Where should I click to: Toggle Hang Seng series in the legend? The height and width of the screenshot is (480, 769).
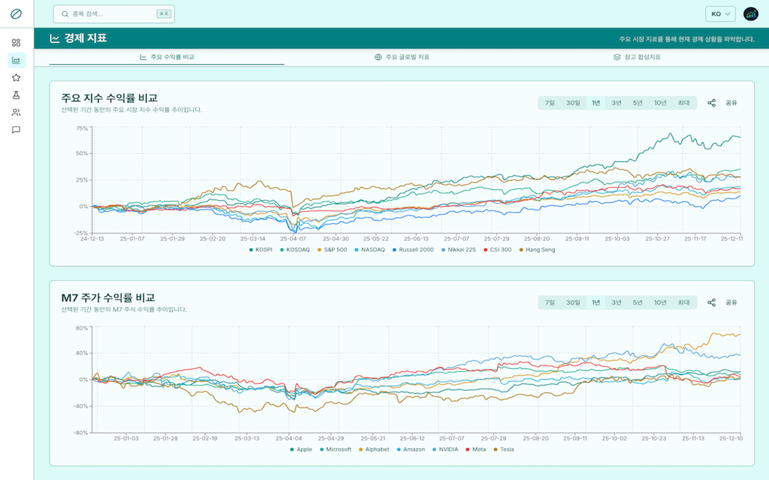click(536, 250)
